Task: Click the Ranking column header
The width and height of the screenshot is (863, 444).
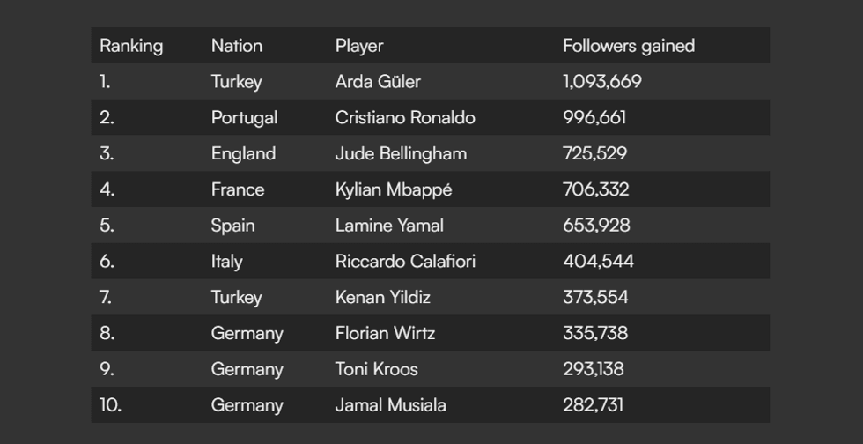Action: click(131, 46)
